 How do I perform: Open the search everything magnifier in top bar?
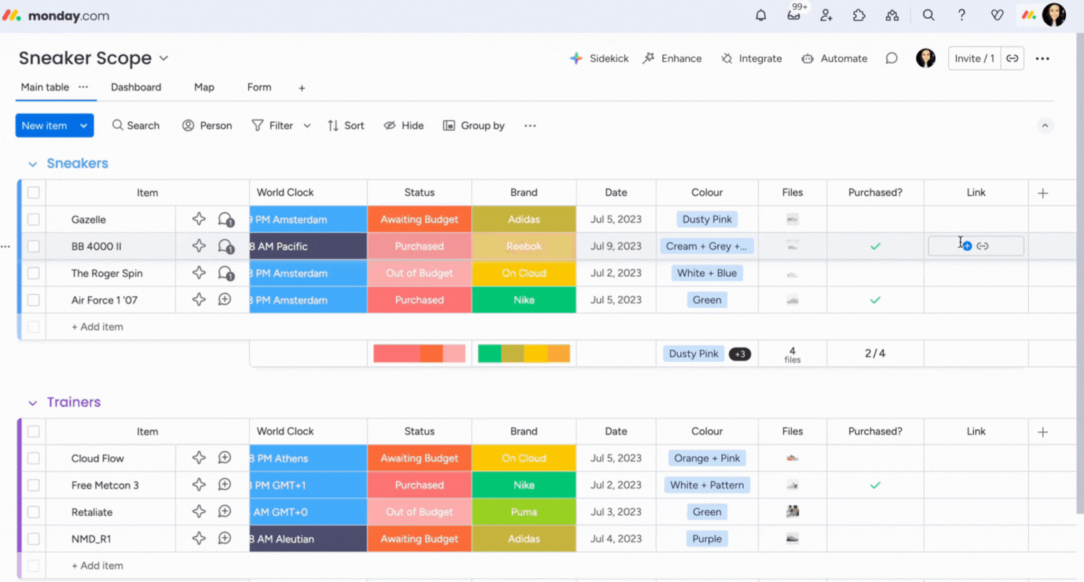pyautogui.click(x=928, y=16)
